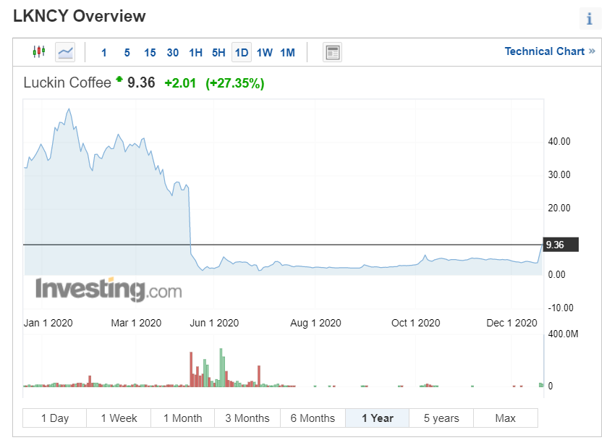The image size is (612, 448).
Task: Click the Dec 1 2020 axis label
Action: pos(511,323)
